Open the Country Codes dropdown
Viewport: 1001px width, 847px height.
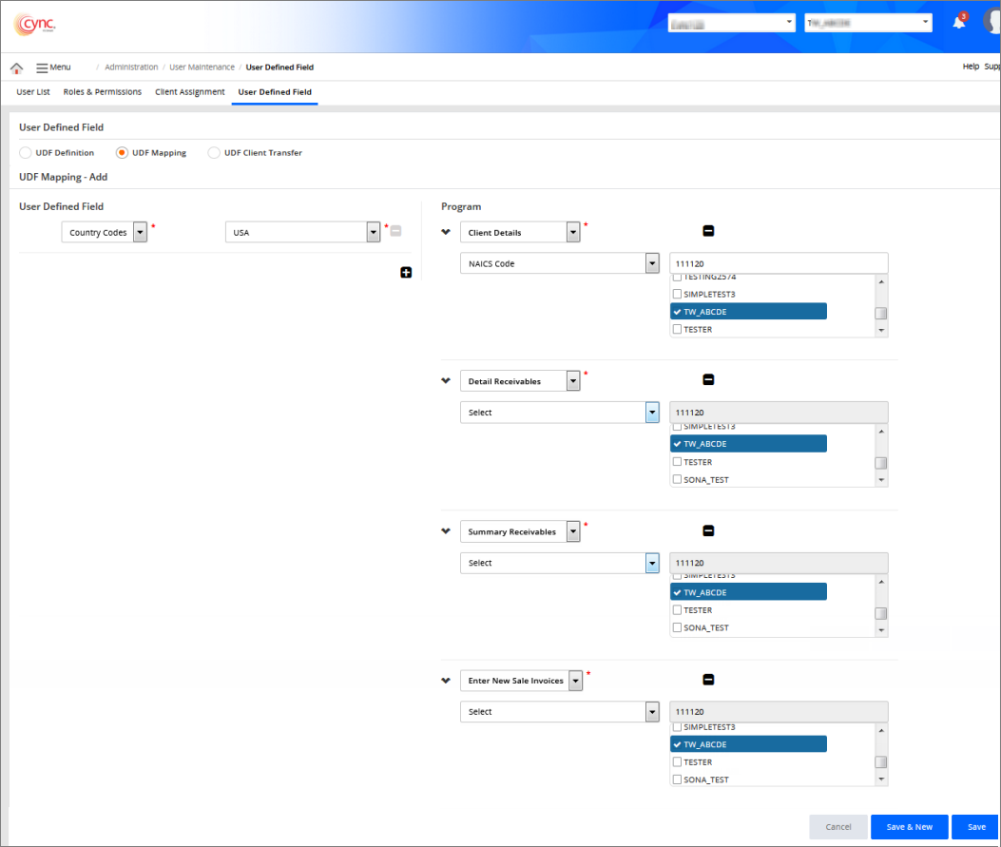[140, 233]
